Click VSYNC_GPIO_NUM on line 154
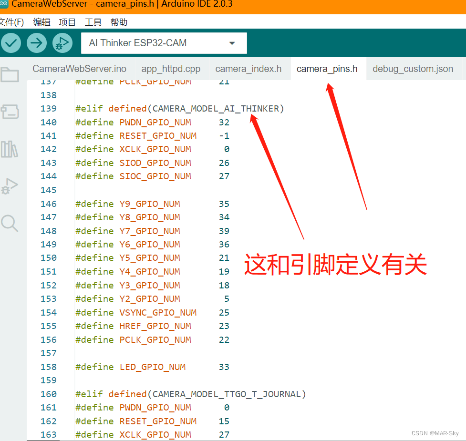The image size is (466, 441). tap(158, 312)
